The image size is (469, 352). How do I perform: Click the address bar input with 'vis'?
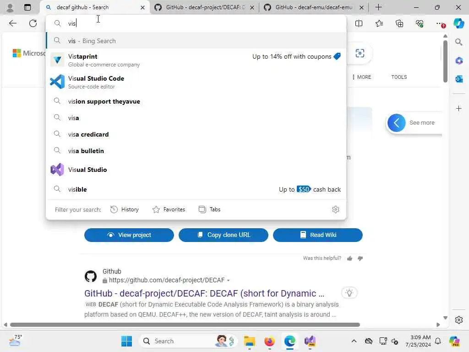point(196,23)
